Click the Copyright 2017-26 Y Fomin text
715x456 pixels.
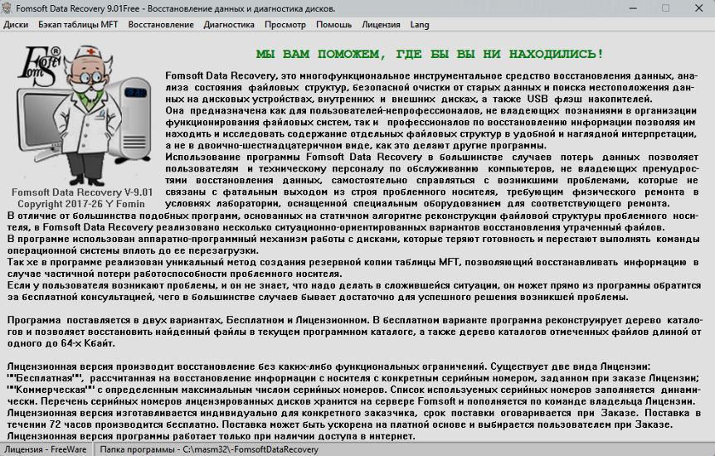tap(81, 204)
